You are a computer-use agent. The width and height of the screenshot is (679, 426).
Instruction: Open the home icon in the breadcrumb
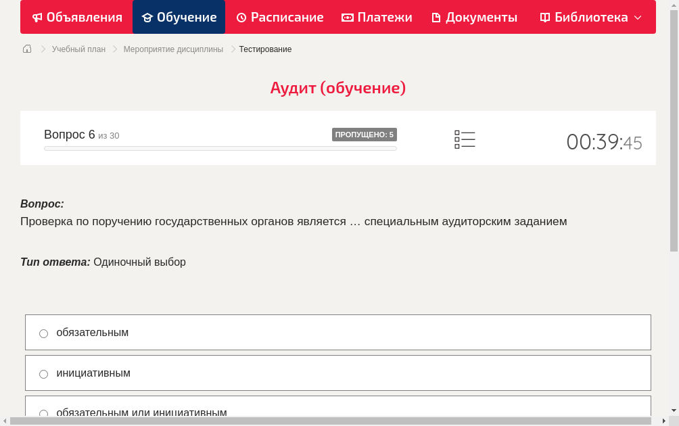pos(27,49)
